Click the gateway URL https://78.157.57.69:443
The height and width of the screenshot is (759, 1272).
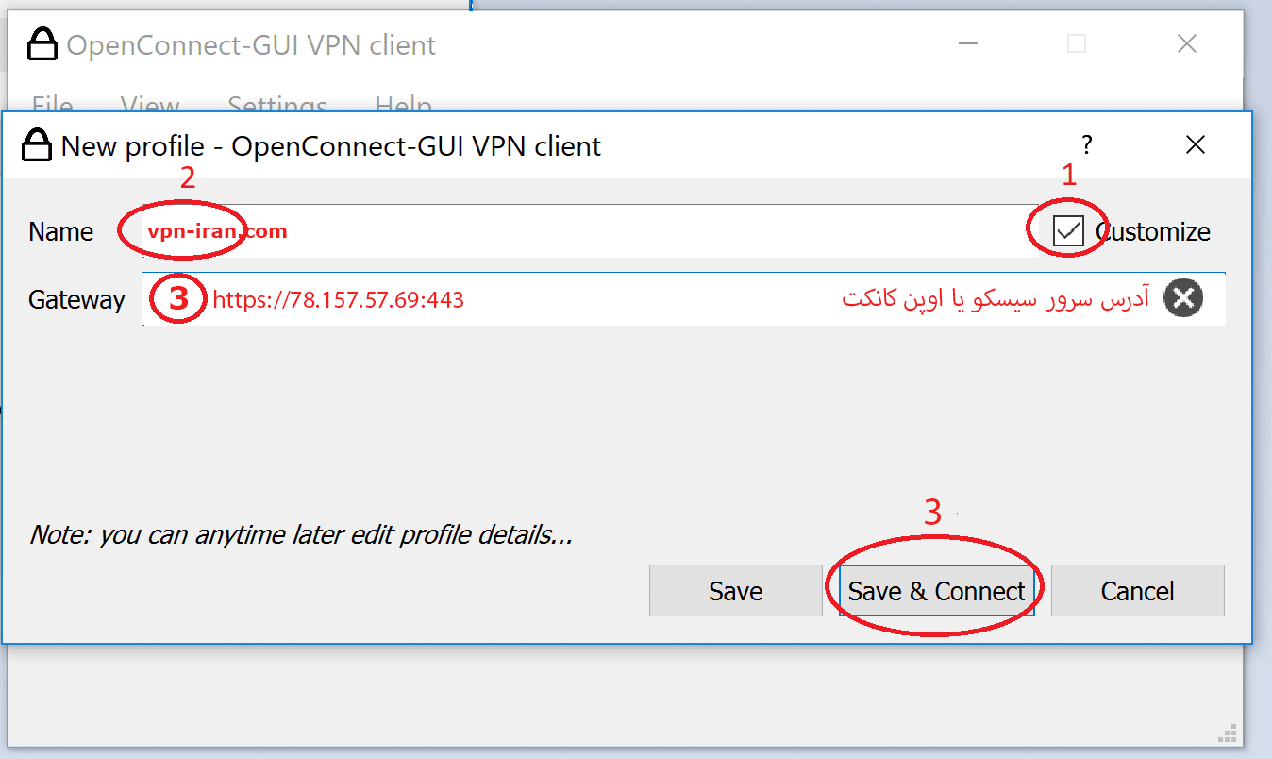[338, 299]
